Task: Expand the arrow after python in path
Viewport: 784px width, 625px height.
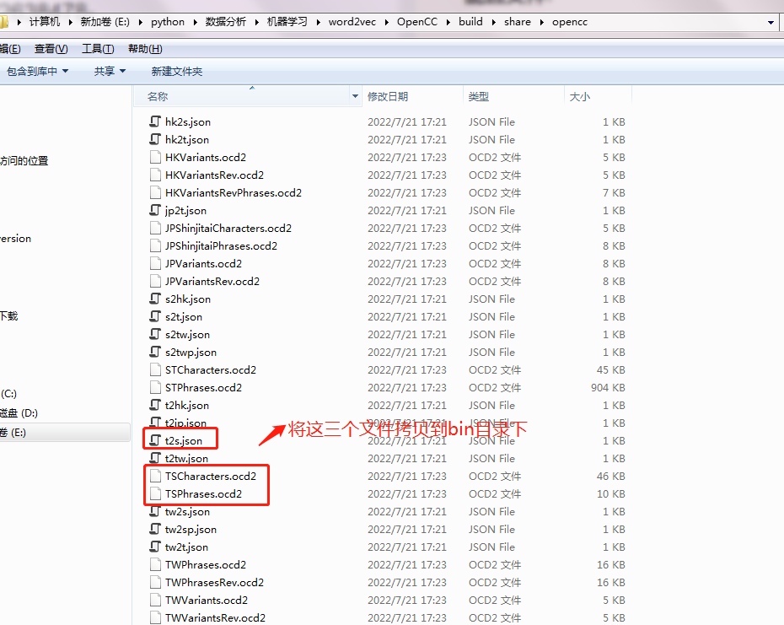Action: pos(195,22)
